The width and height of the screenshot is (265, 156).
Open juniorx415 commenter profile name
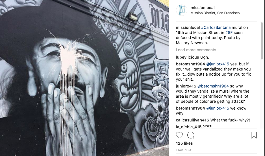coord(186,86)
